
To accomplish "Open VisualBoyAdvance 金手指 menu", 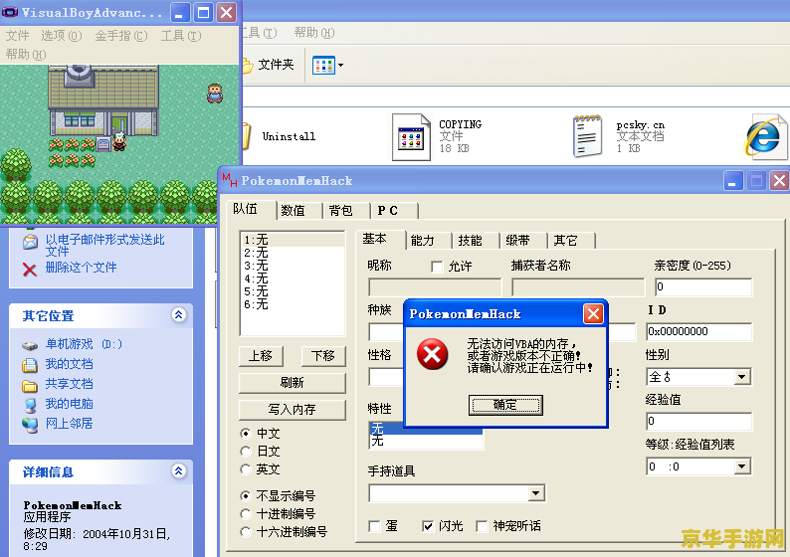I will [x=121, y=36].
